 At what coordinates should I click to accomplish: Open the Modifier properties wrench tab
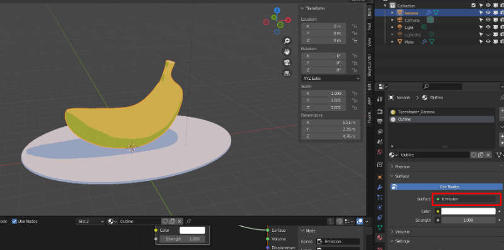(380, 187)
